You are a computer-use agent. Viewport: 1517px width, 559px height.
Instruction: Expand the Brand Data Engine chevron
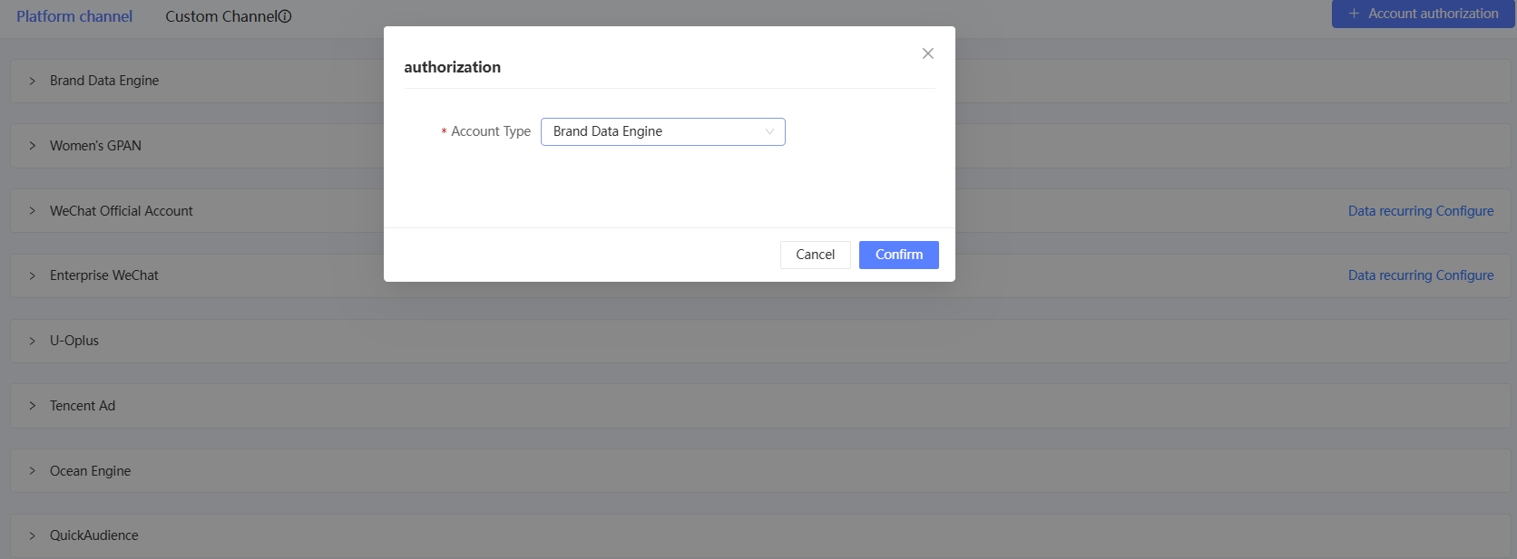point(33,81)
